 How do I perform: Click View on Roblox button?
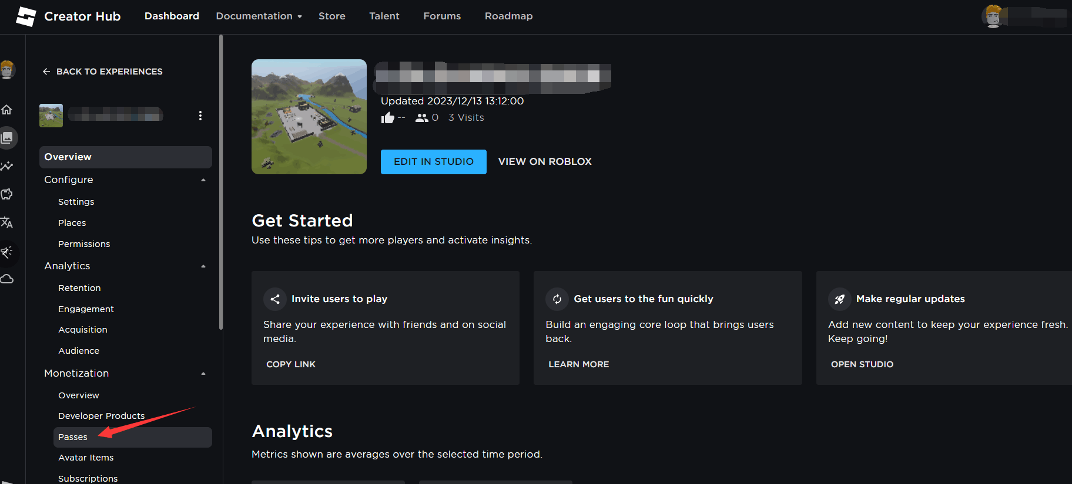(545, 162)
